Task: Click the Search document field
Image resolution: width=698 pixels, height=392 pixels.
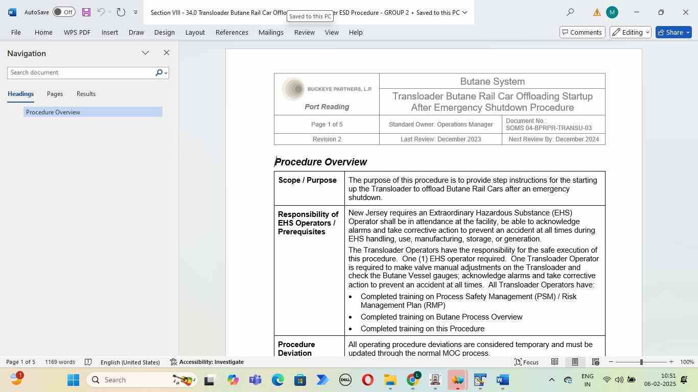Action: tap(81, 72)
